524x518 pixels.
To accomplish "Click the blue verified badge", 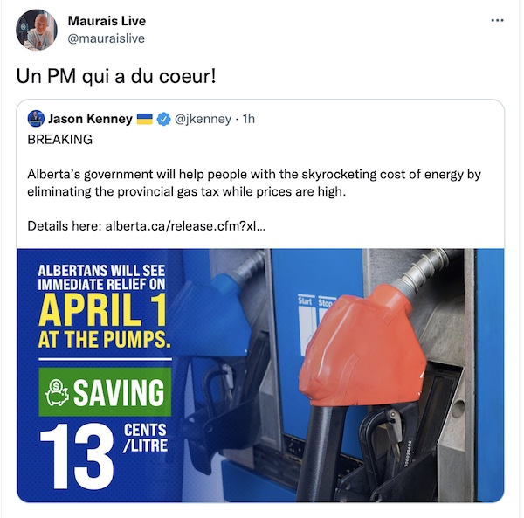I will pyautogui.click(x=164, y=119).
